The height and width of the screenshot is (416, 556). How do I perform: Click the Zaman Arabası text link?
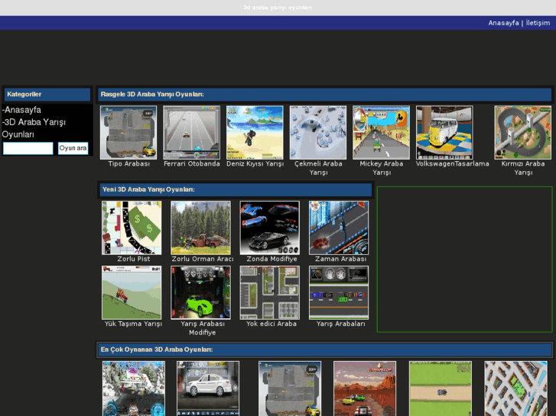pos(341,259)
